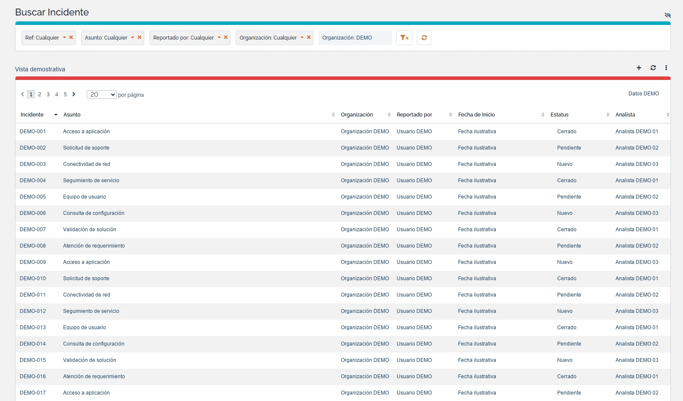This screenshot has width=683, height=401.
Task: Open the three-dot options menu
Action: [x=666, y=68]
